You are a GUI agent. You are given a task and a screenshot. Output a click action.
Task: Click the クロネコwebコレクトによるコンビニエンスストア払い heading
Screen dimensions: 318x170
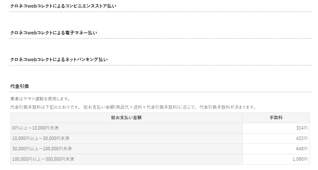point(63,6)
